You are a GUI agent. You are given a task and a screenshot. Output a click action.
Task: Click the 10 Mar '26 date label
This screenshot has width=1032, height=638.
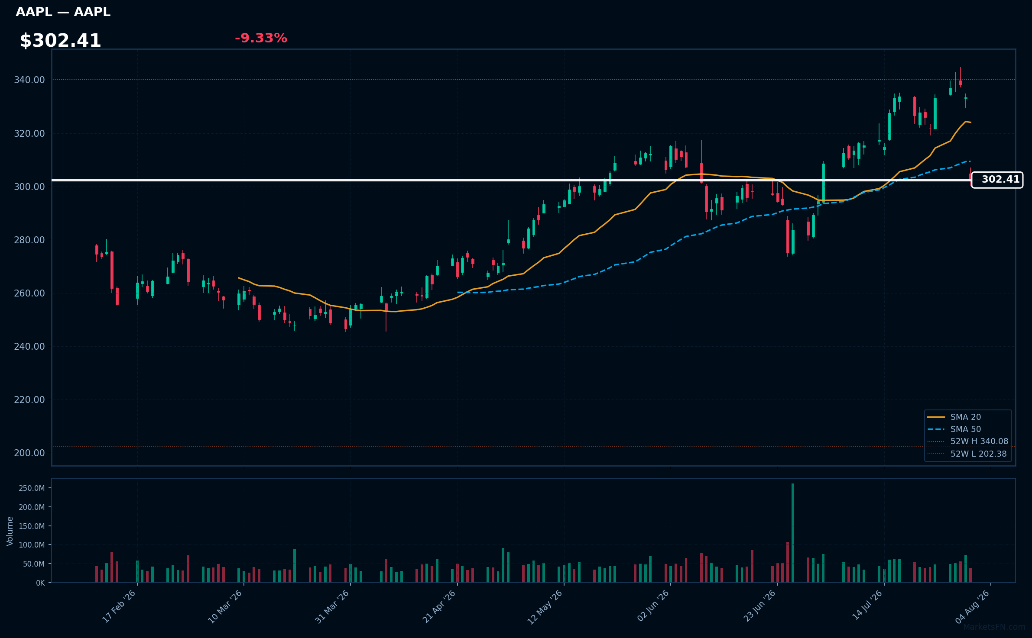[225, 607]
